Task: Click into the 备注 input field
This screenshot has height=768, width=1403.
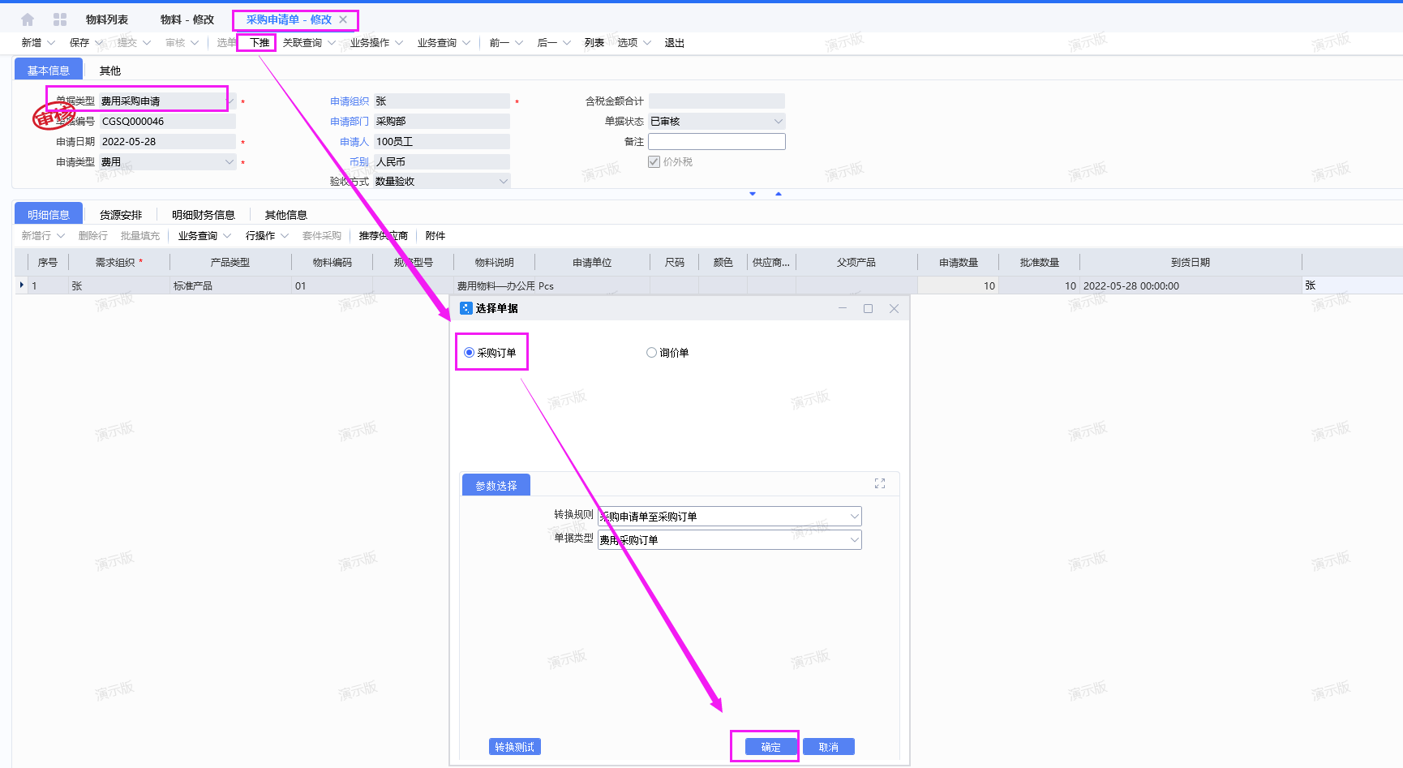Action: coord(716,142)
